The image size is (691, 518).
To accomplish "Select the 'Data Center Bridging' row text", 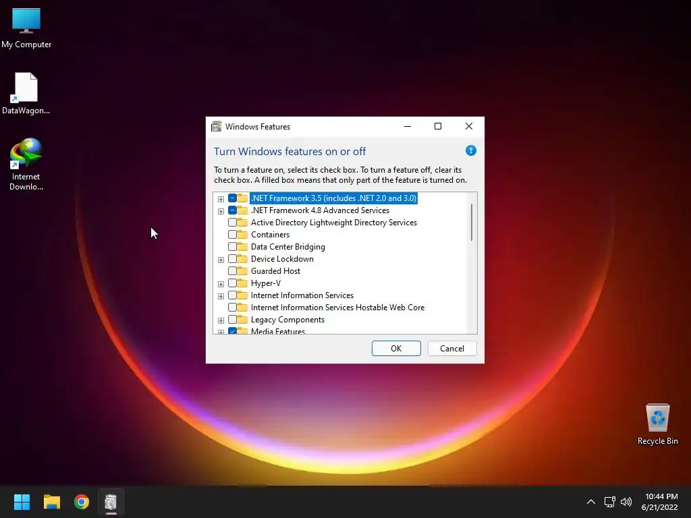I will 287,247.
